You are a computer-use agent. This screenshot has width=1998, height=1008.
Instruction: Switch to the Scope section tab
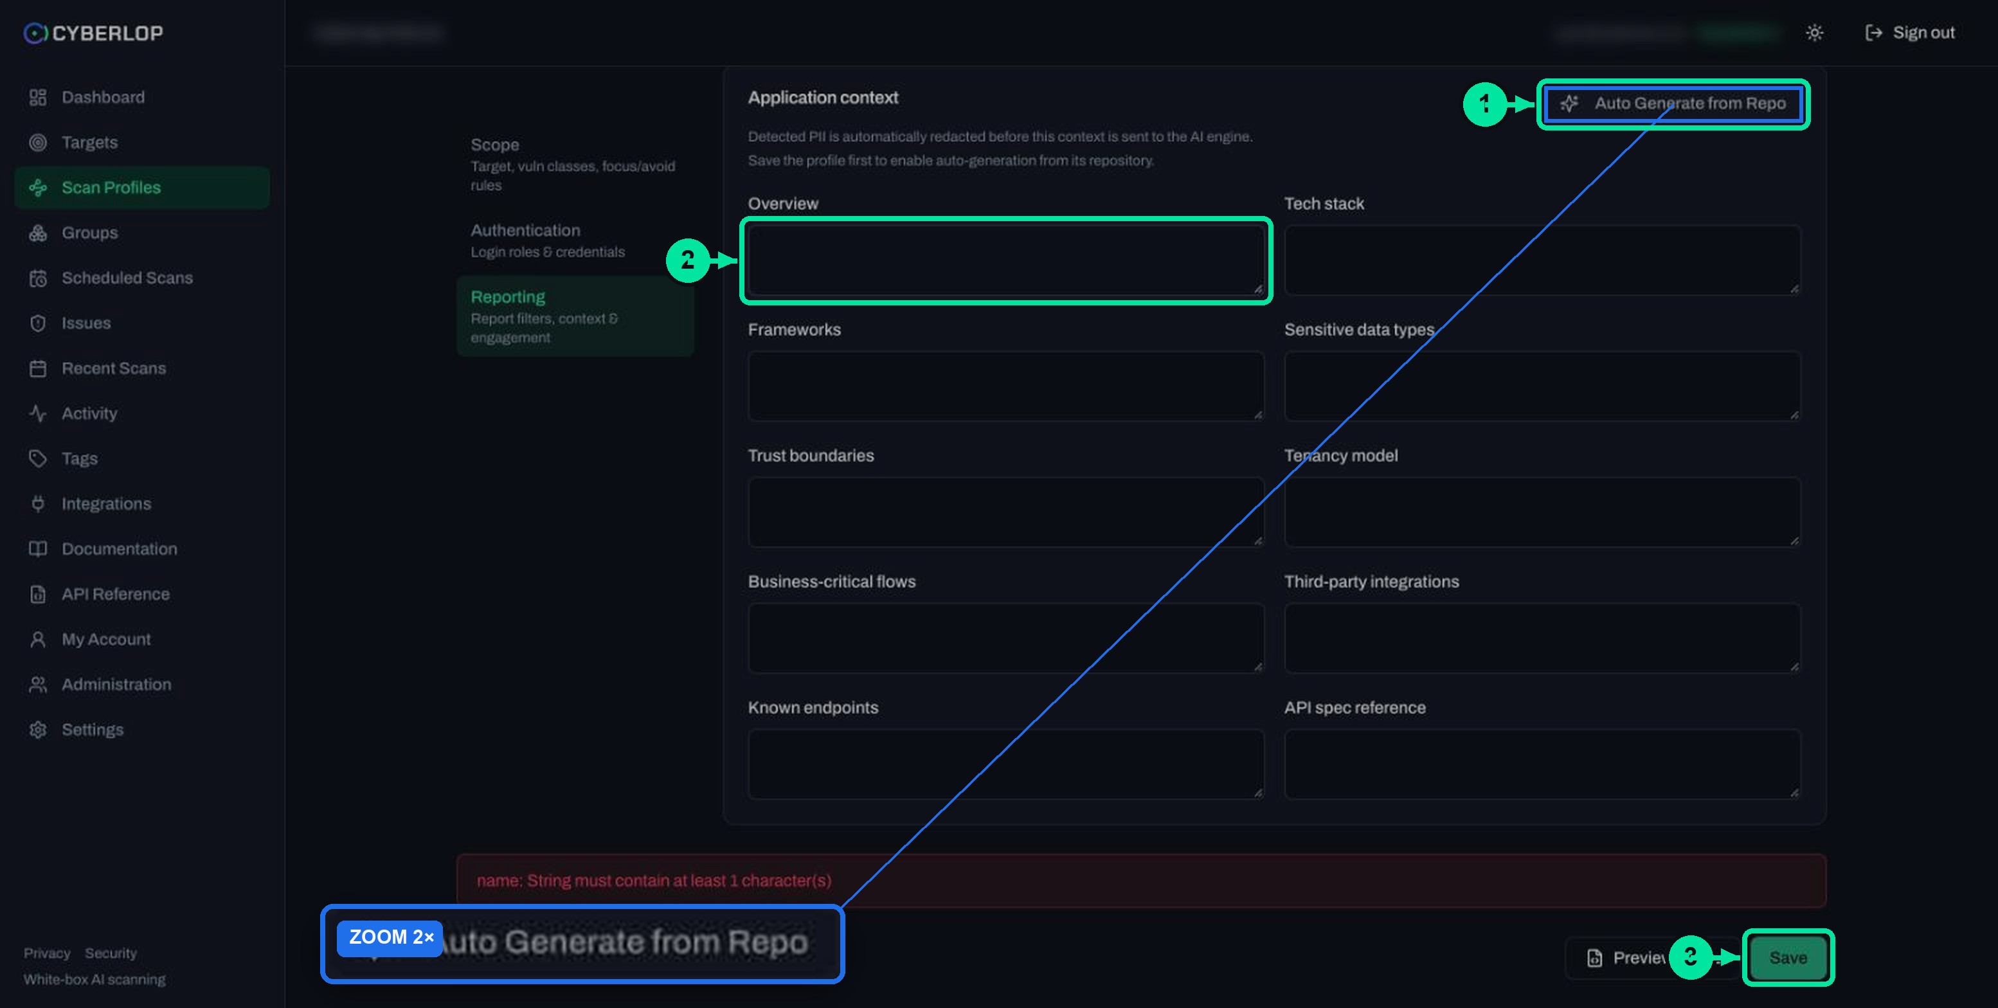(x=575, y=163)
